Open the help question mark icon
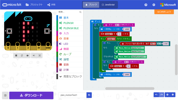The width and height of the screenshot is (178, 100). tap(146, 5)
